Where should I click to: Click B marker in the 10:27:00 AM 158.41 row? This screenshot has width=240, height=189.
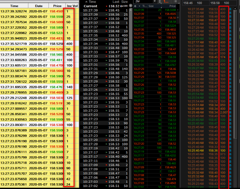[230, 46]
